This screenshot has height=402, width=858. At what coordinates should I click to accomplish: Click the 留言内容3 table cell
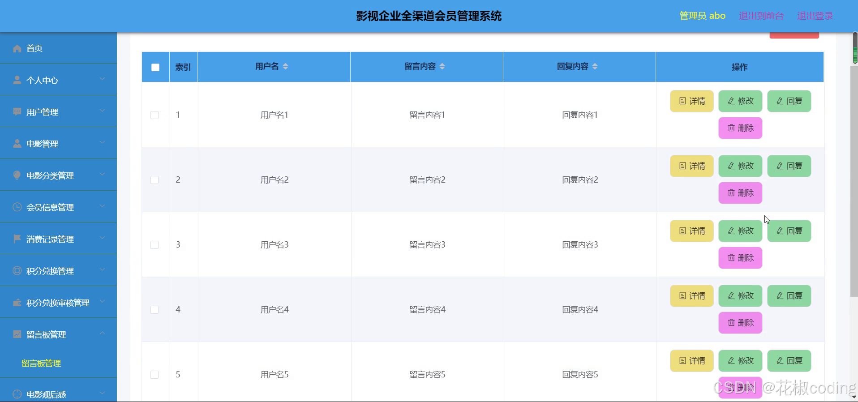point(427,245)
